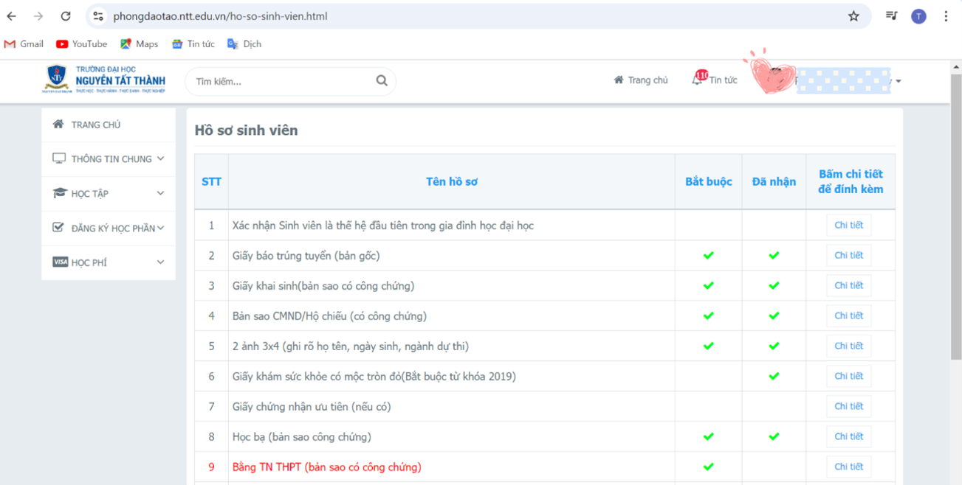The image size is (962, 485).
Task: Open the Maps bookmark
Action: coord(139,44)
